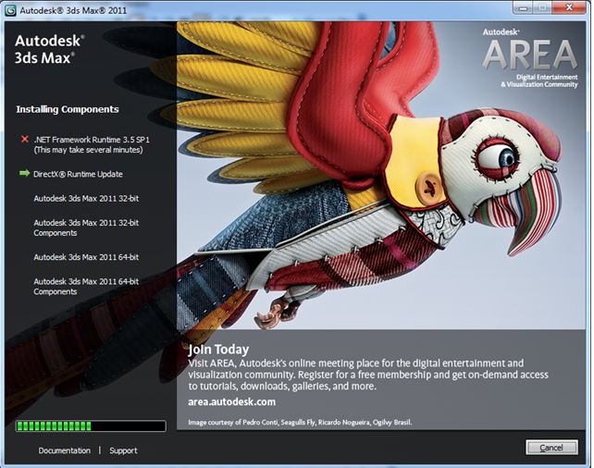Click the parrot artwork image

coord(380,175)
